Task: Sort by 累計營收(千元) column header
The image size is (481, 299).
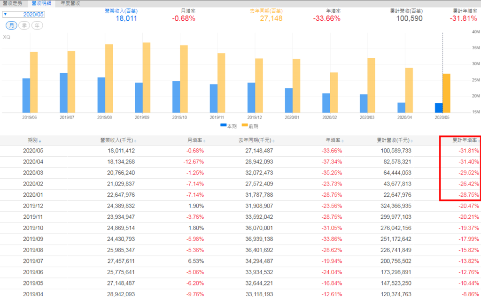Action: tap(395, 140)
